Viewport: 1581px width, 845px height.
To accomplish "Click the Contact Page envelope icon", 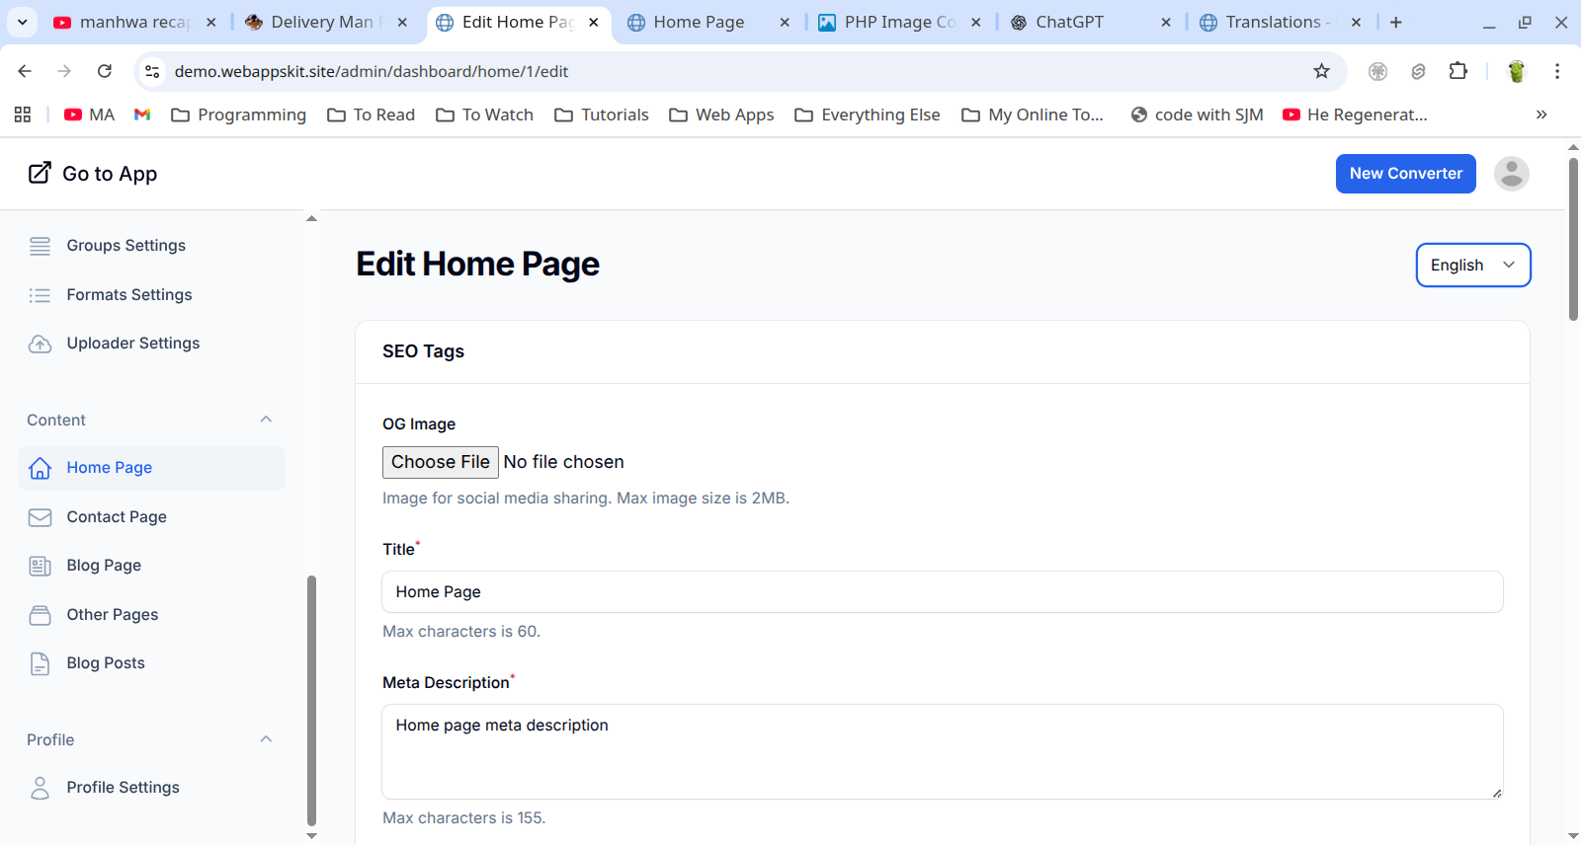I will pos(40,517).
